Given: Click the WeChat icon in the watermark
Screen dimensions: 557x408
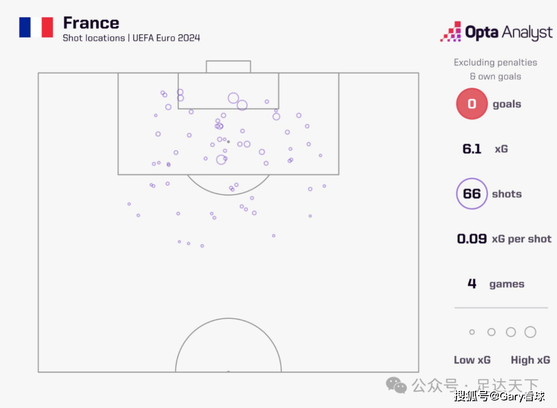Looking at the screenshot, I should pos(397,385).
